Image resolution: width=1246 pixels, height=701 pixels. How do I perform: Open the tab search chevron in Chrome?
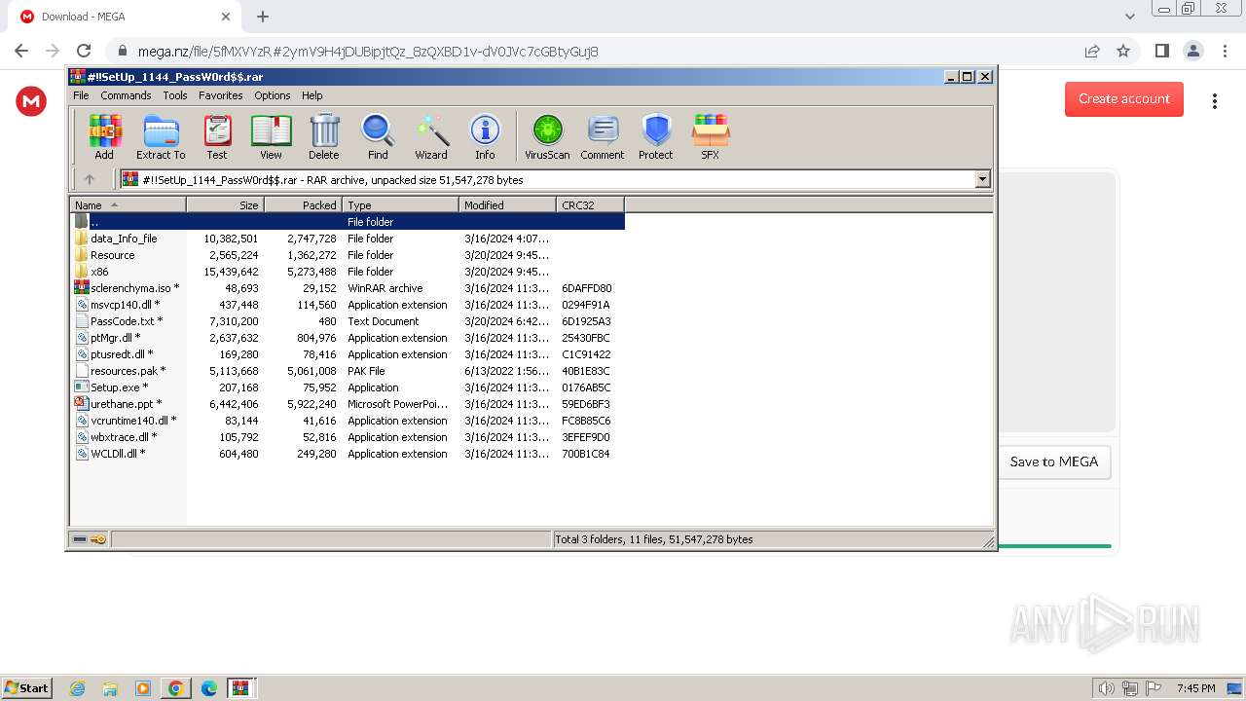[x=1130, y=17]
